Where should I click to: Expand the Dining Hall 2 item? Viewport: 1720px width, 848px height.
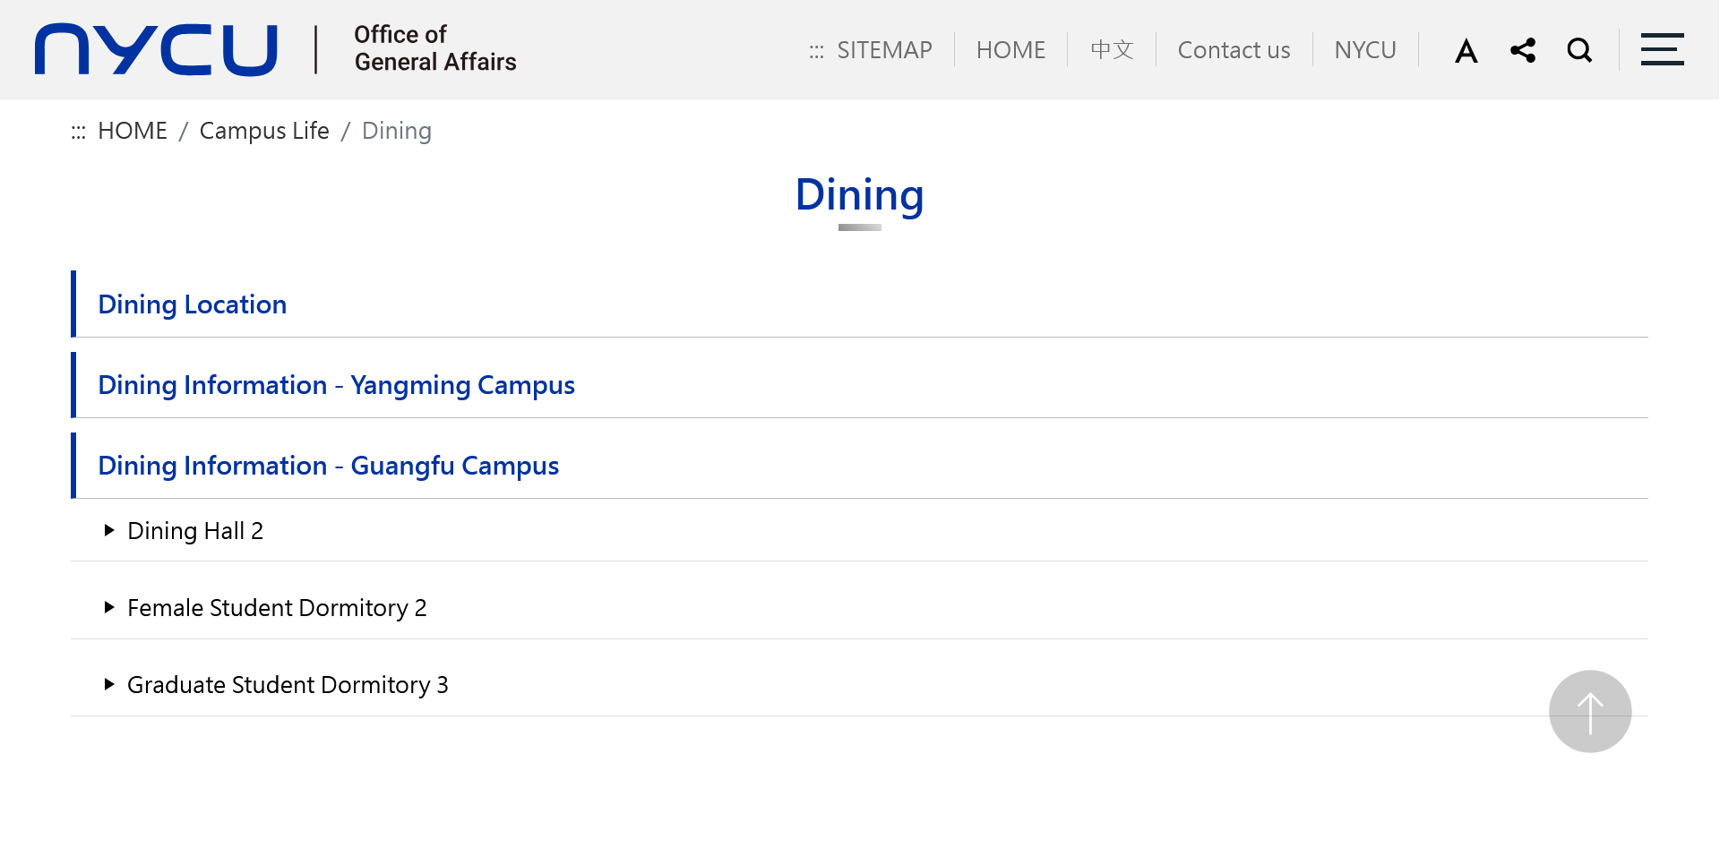tap(194, 531)
